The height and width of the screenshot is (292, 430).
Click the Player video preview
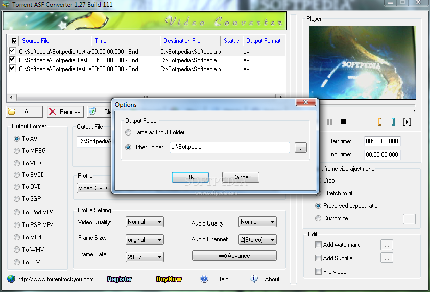362,62
